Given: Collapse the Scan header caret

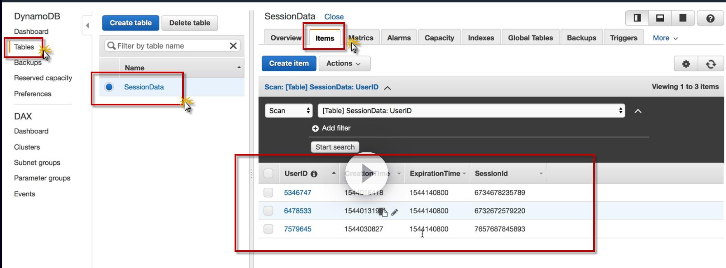Looking at the screenshot, I should click(388, 88).
